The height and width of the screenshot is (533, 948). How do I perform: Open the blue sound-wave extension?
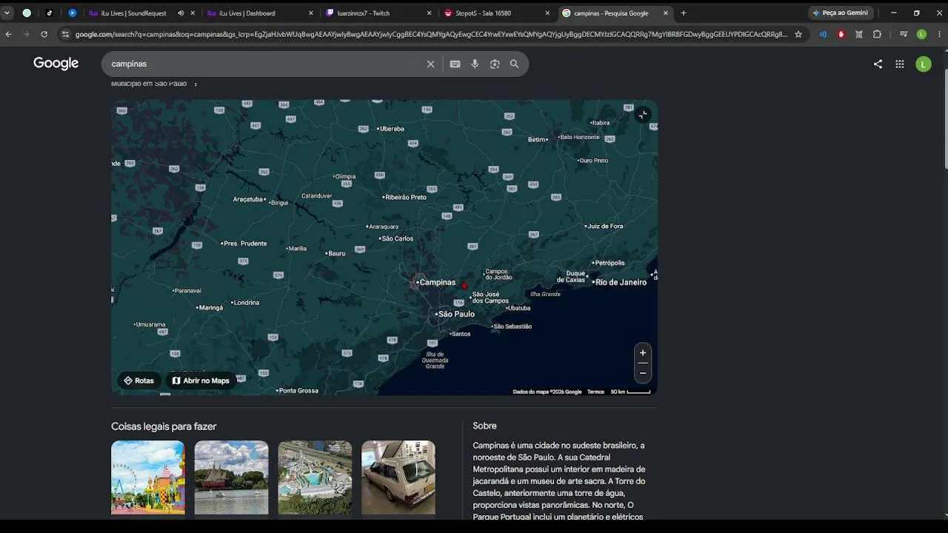pos(823,34)
